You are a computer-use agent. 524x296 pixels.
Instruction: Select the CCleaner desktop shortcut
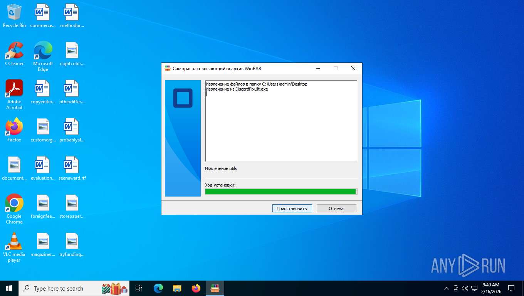click(14, 54)
